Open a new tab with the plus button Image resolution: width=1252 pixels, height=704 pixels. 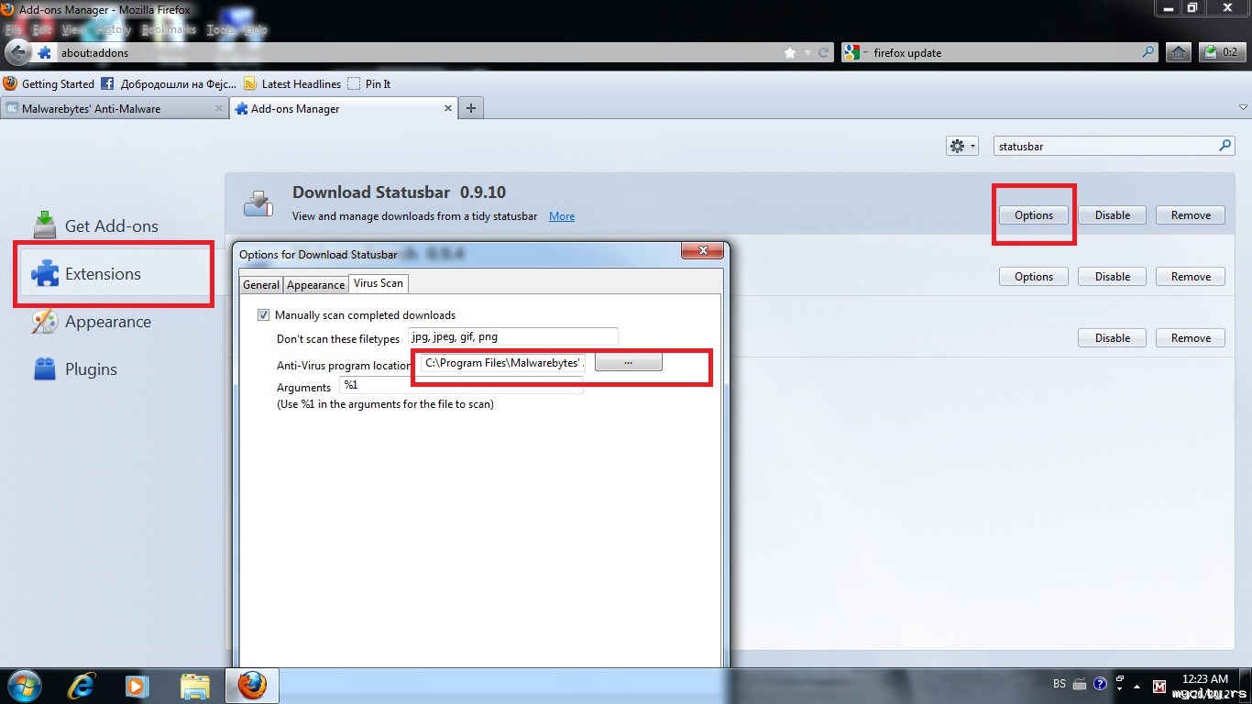pyautogui.click(x=471, y=108)
